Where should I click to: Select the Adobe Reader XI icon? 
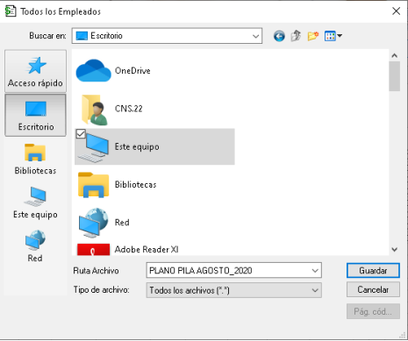[x=93, y=250]
